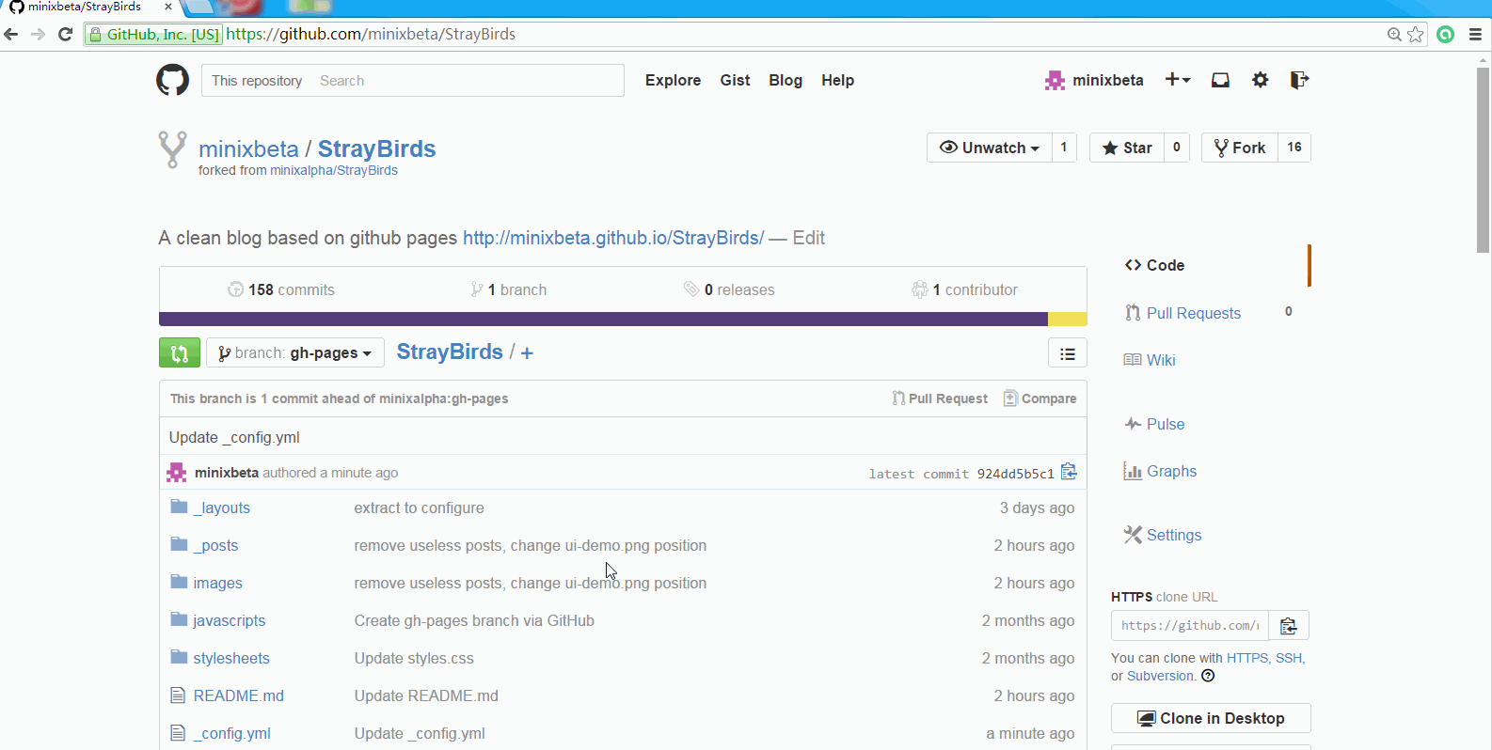Bookmark page with the star icon
Screen dimensions: 1492x750
click(1416, 35)
